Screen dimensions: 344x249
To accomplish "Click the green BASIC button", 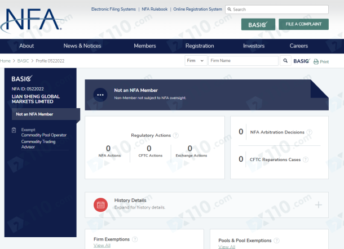I will click(x=258, y=24).
